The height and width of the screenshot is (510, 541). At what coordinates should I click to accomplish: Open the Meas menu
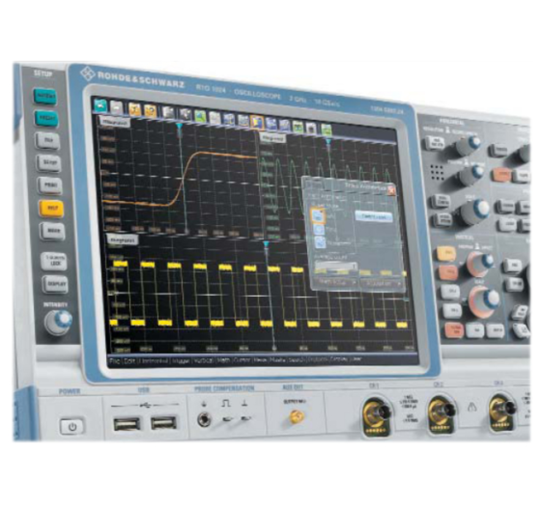(x=260, y=360)
